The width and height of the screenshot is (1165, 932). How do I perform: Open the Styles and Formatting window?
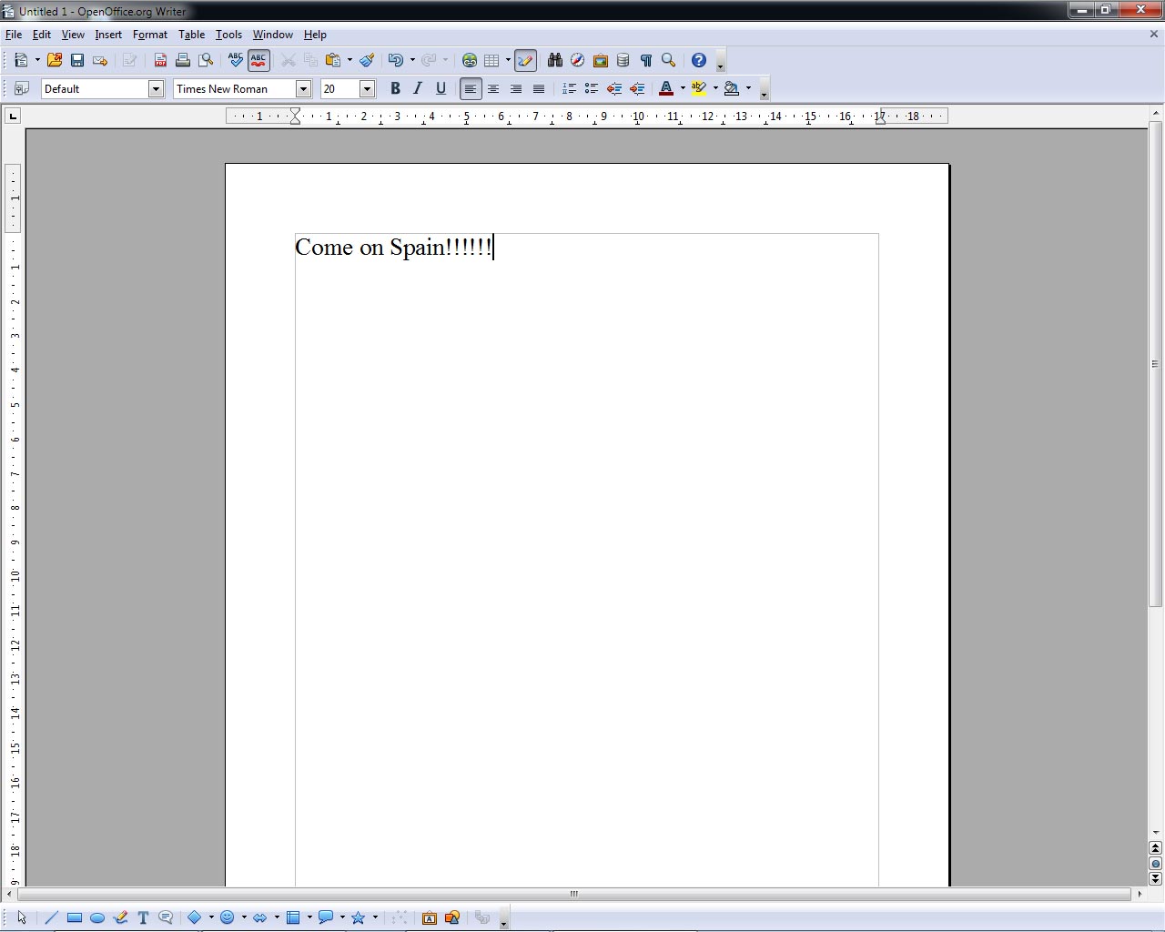click(x=22, y=88)
